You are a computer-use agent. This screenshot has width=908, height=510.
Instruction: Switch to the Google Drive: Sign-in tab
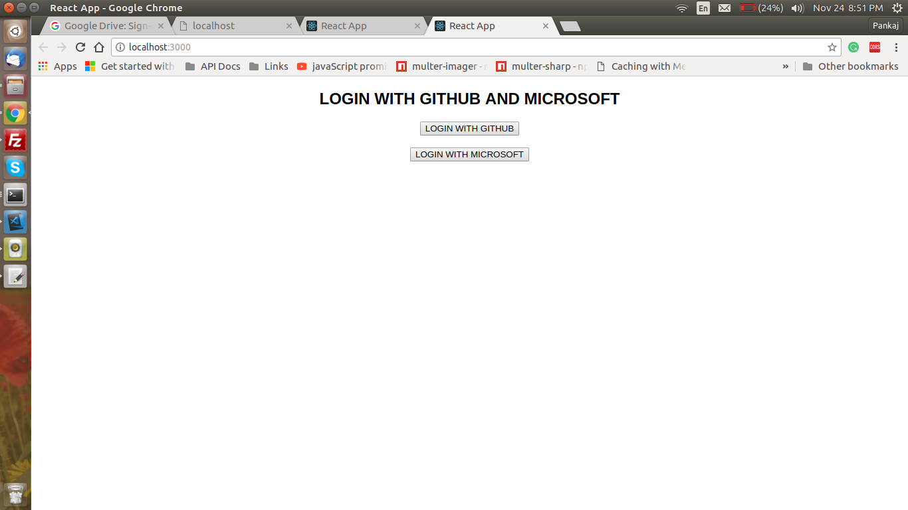(105, 26)
